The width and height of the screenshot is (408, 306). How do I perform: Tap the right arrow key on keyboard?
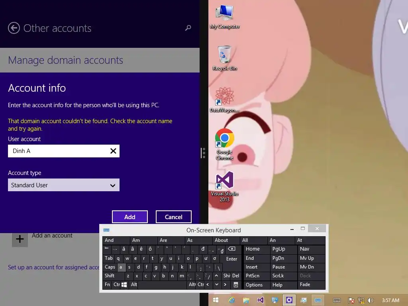pos(226,284)
